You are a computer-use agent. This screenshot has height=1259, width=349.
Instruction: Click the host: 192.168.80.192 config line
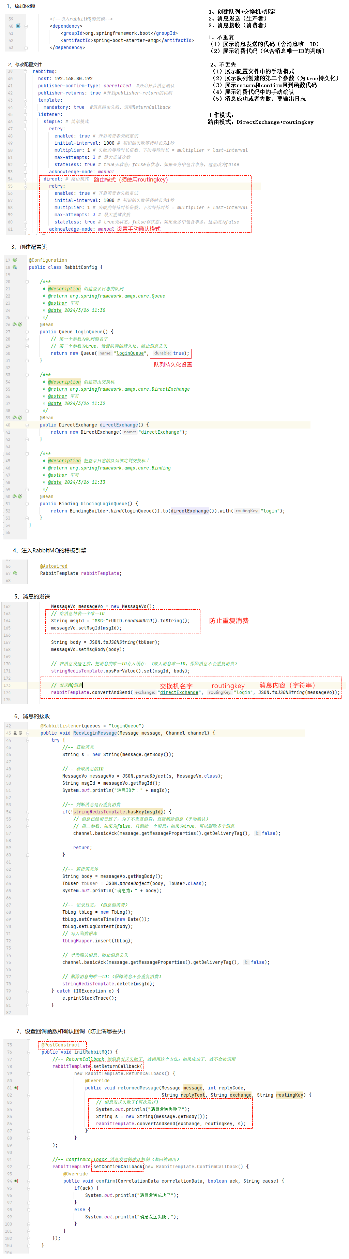click(x=65, y=79)
